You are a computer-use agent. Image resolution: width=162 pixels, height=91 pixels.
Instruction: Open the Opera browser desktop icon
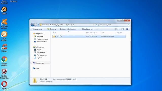click(x=4, y=85)
